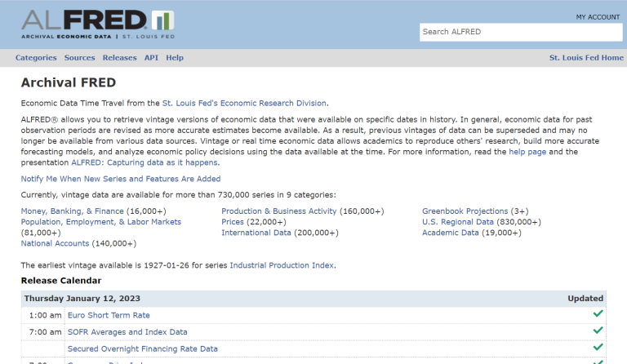Open the Categories menu item
The width and height of the screenshot is (627, 364).
(36, 58)
